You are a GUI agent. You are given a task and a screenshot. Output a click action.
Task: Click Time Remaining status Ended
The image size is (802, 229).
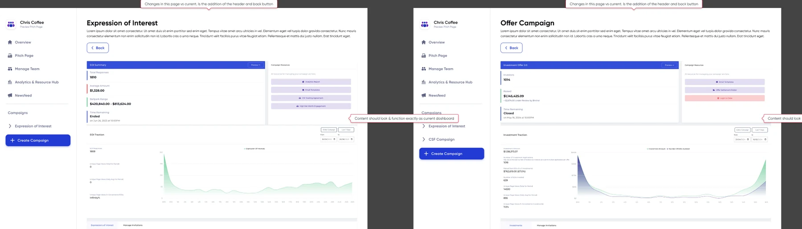point(94,116)
